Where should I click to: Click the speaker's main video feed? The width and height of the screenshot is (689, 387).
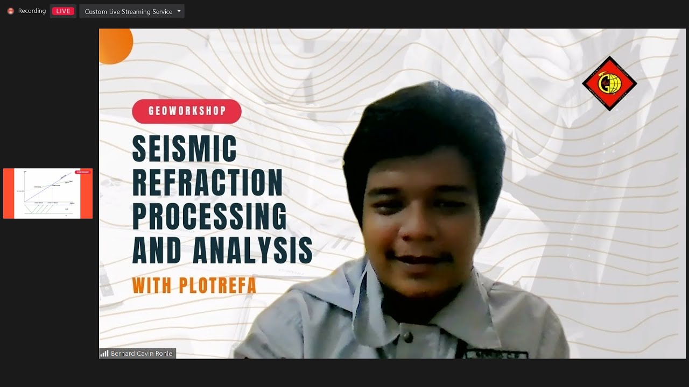(392, 193)
